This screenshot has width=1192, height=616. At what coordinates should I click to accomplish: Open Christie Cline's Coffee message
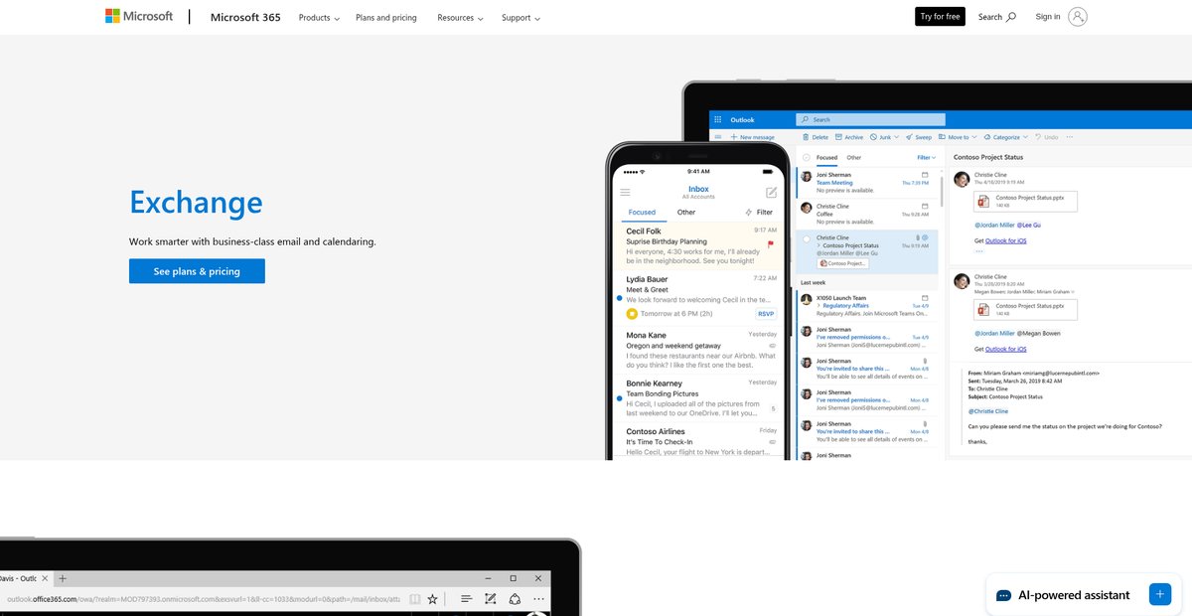[867, 214]
